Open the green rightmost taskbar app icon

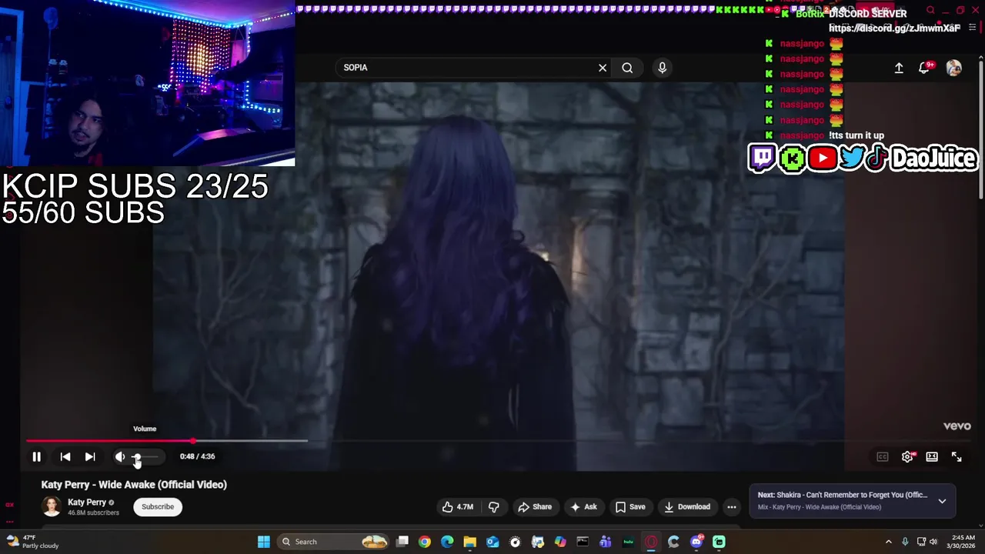tap(719, 542)
